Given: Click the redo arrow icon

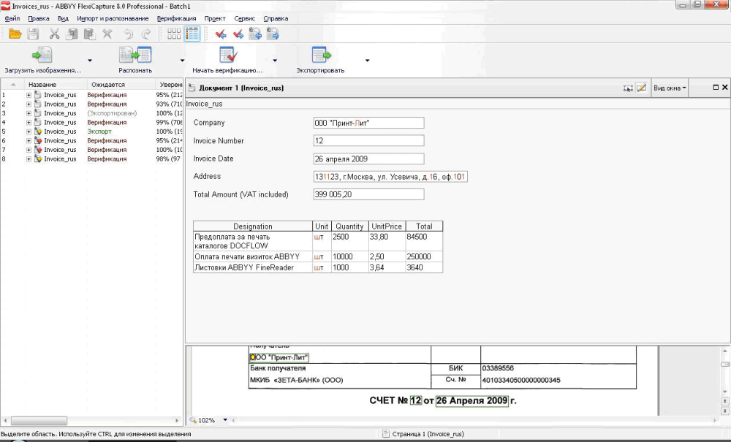Looking at the screenshot, I should coord(146,34).
